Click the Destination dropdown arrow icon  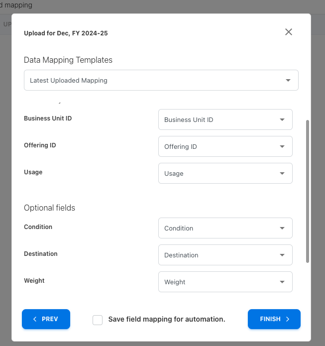[x=282, y=255]
